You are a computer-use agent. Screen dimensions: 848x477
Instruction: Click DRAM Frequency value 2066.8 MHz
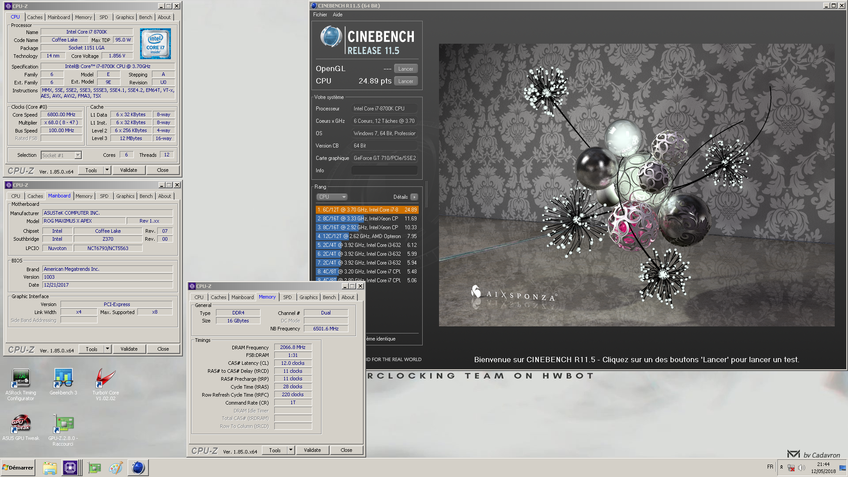[x=293, y=347]
